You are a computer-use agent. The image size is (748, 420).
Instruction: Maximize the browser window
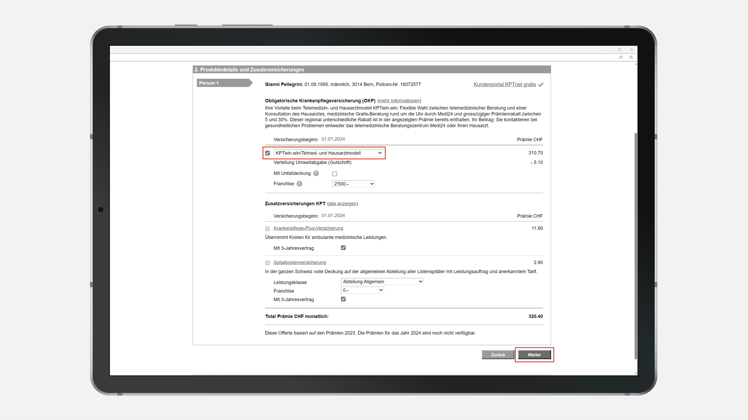(x=620, y=50)
